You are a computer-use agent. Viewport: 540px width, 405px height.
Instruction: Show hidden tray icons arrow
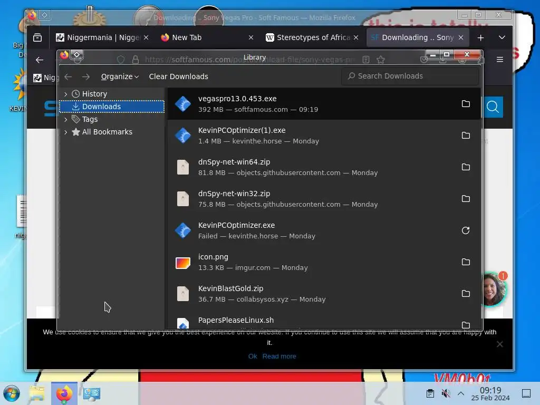pos(461,393)
